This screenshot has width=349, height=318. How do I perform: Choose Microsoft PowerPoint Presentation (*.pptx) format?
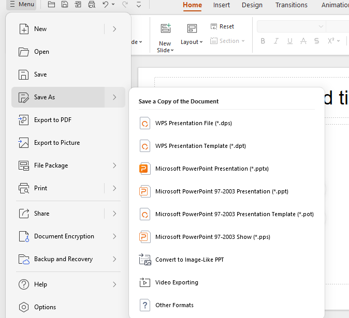[212, 169]
